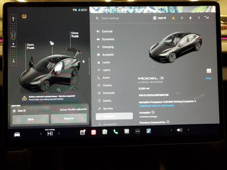
Task: Open the all-apps three dots launcher
Action: [138, 131]
